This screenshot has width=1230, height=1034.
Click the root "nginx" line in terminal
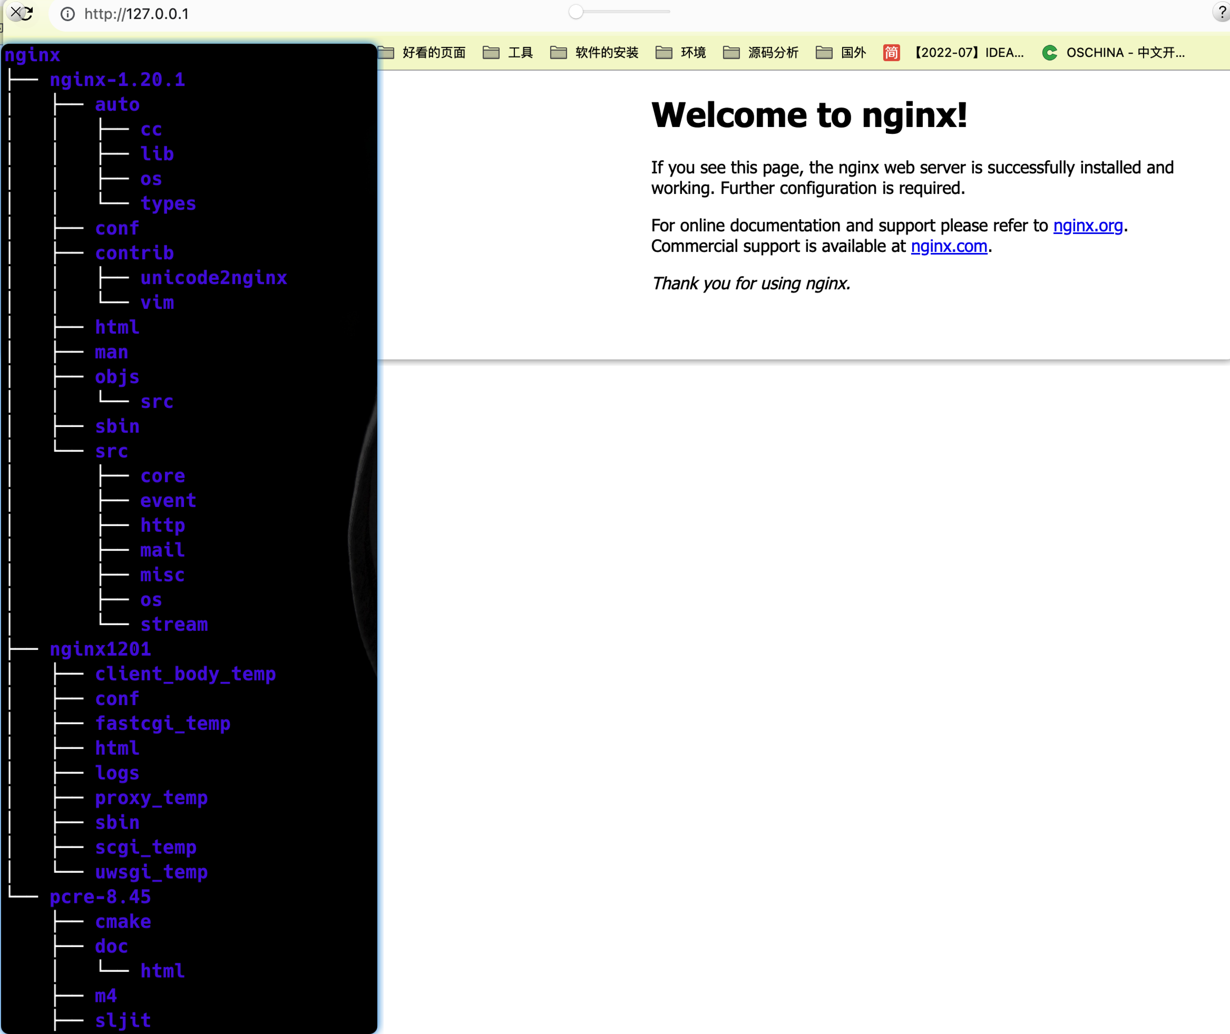[x=32, y=55]
